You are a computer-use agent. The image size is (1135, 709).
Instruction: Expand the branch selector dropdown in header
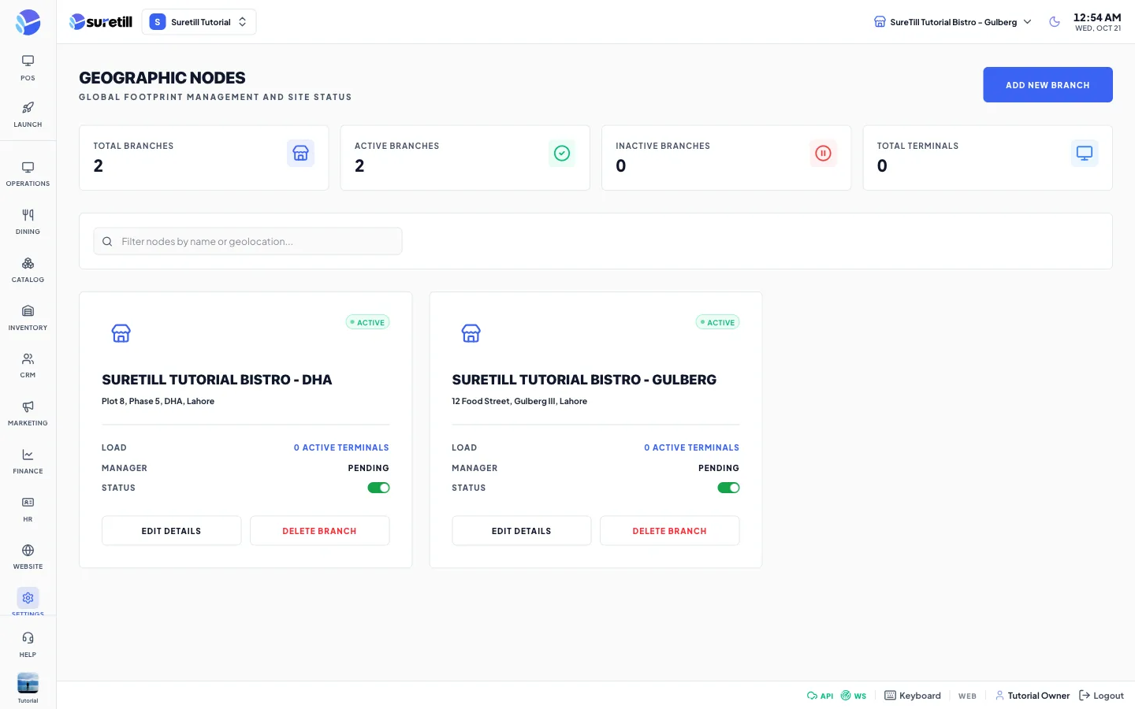point(953,22)
